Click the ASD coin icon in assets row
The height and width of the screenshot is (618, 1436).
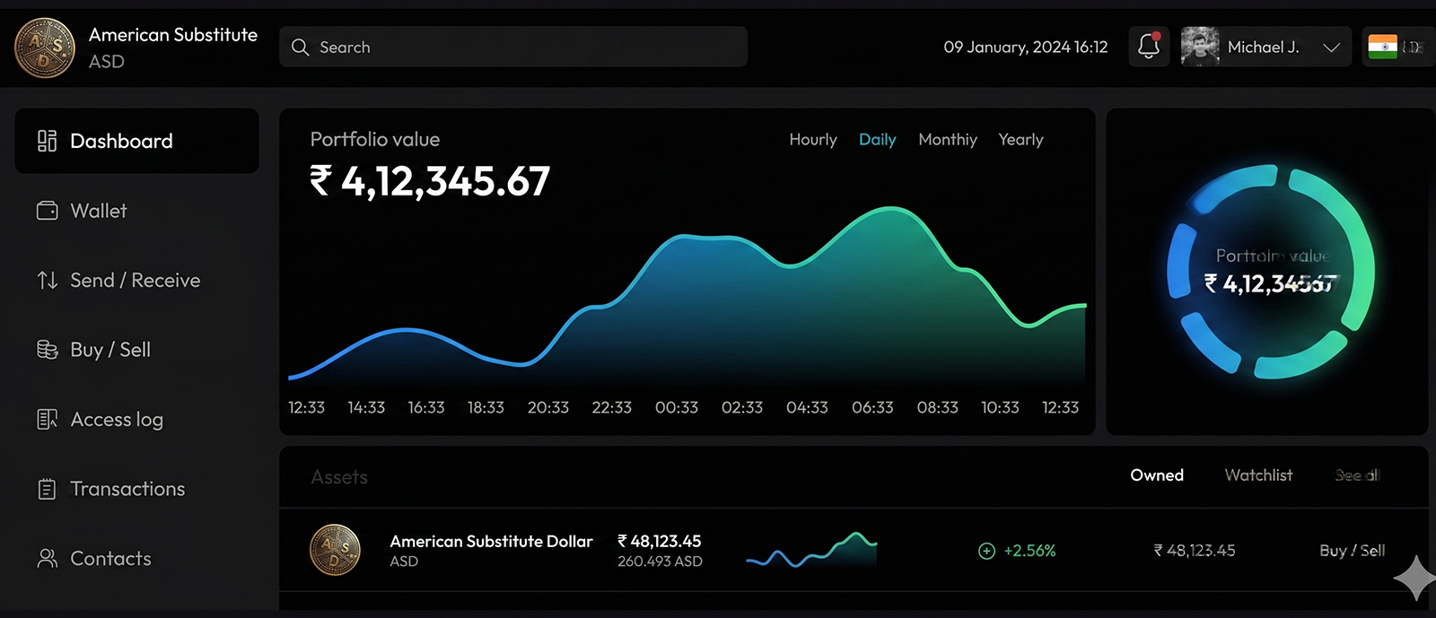click(x=335, y=550)
